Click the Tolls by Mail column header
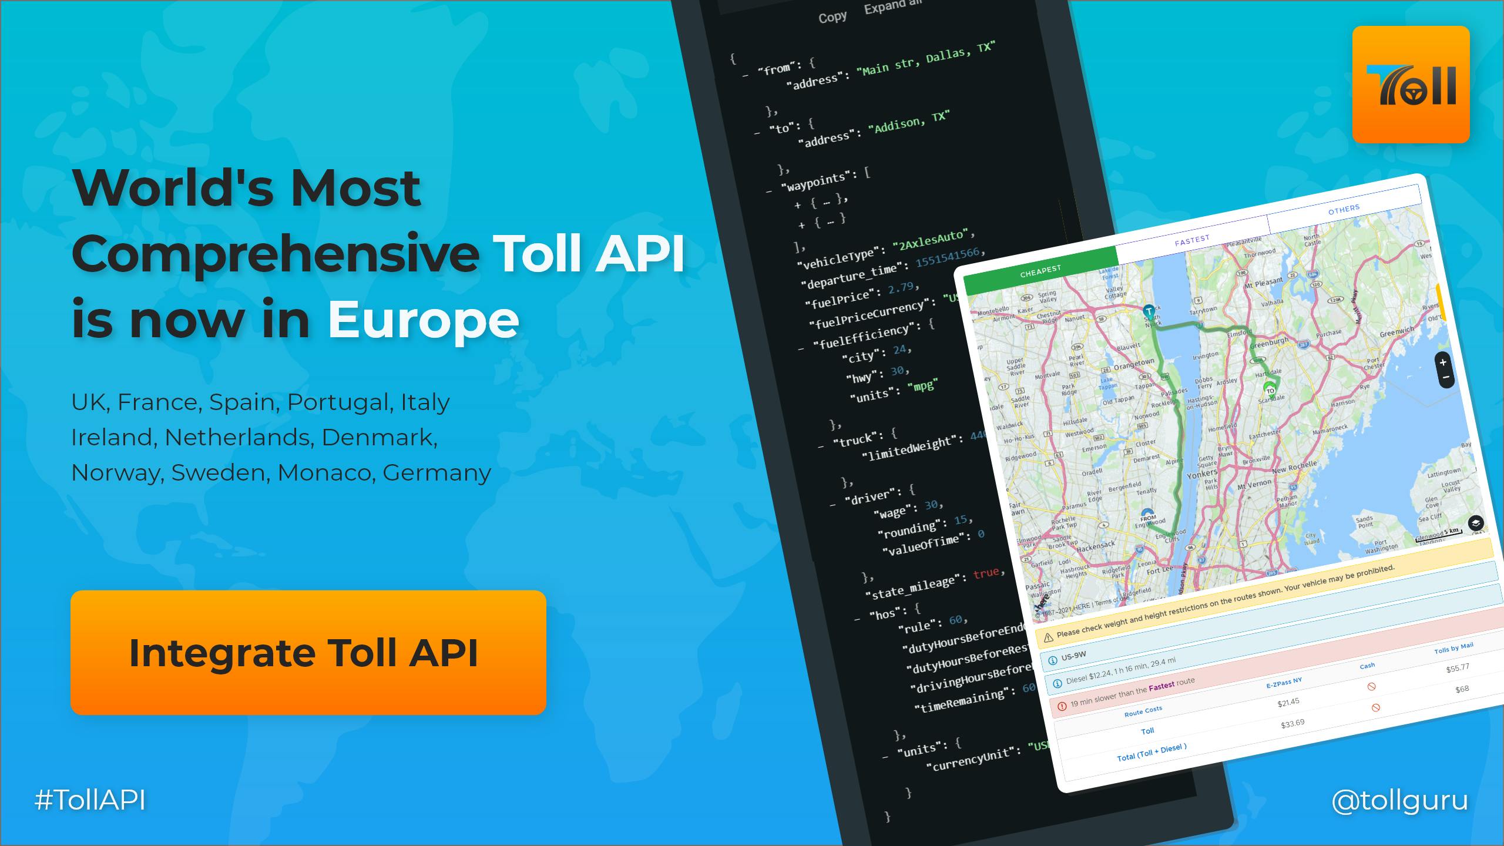Image resolution: width=1504 pixels, height=846 pixels. [x=1453, y=648]
